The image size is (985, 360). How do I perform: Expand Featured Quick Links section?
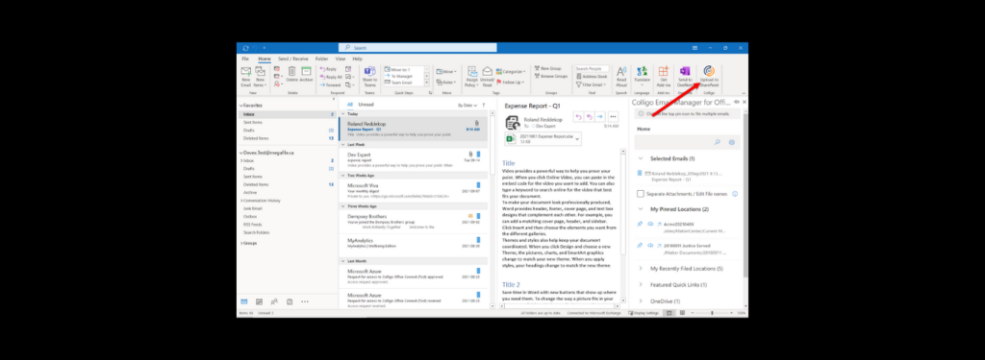(x=640, y=285)
